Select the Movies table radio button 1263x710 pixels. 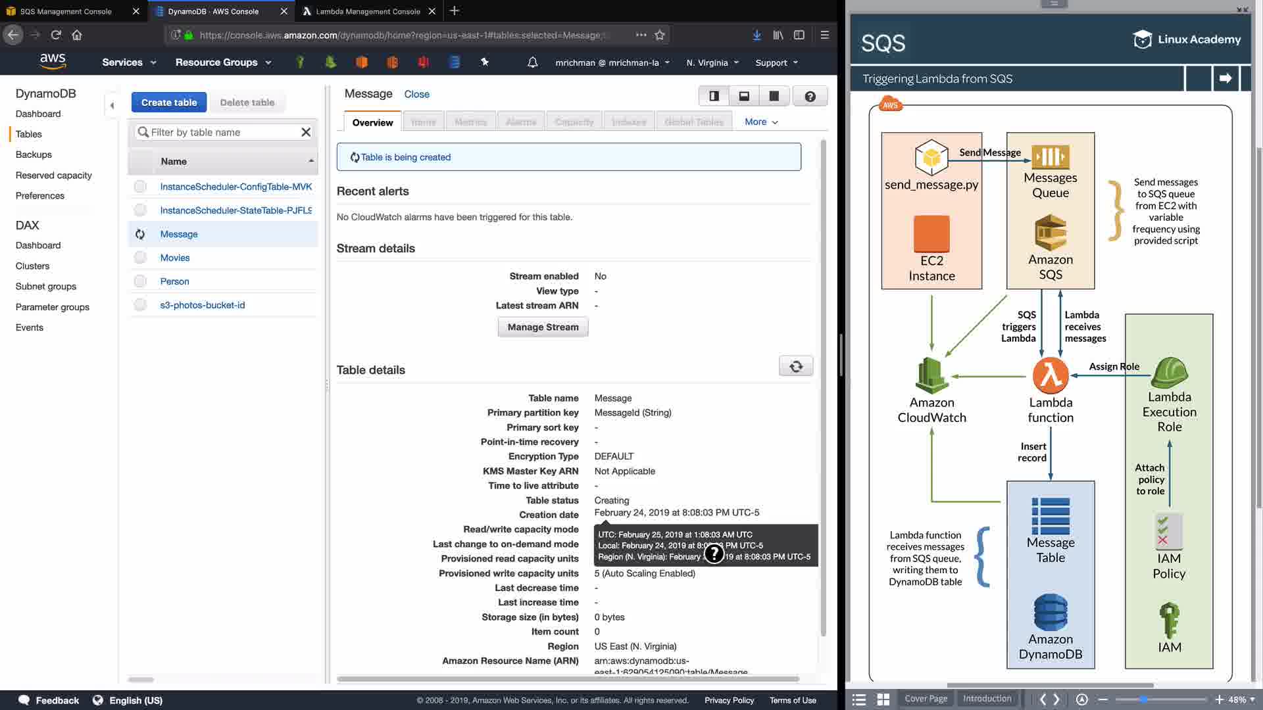tap(140, 258)
